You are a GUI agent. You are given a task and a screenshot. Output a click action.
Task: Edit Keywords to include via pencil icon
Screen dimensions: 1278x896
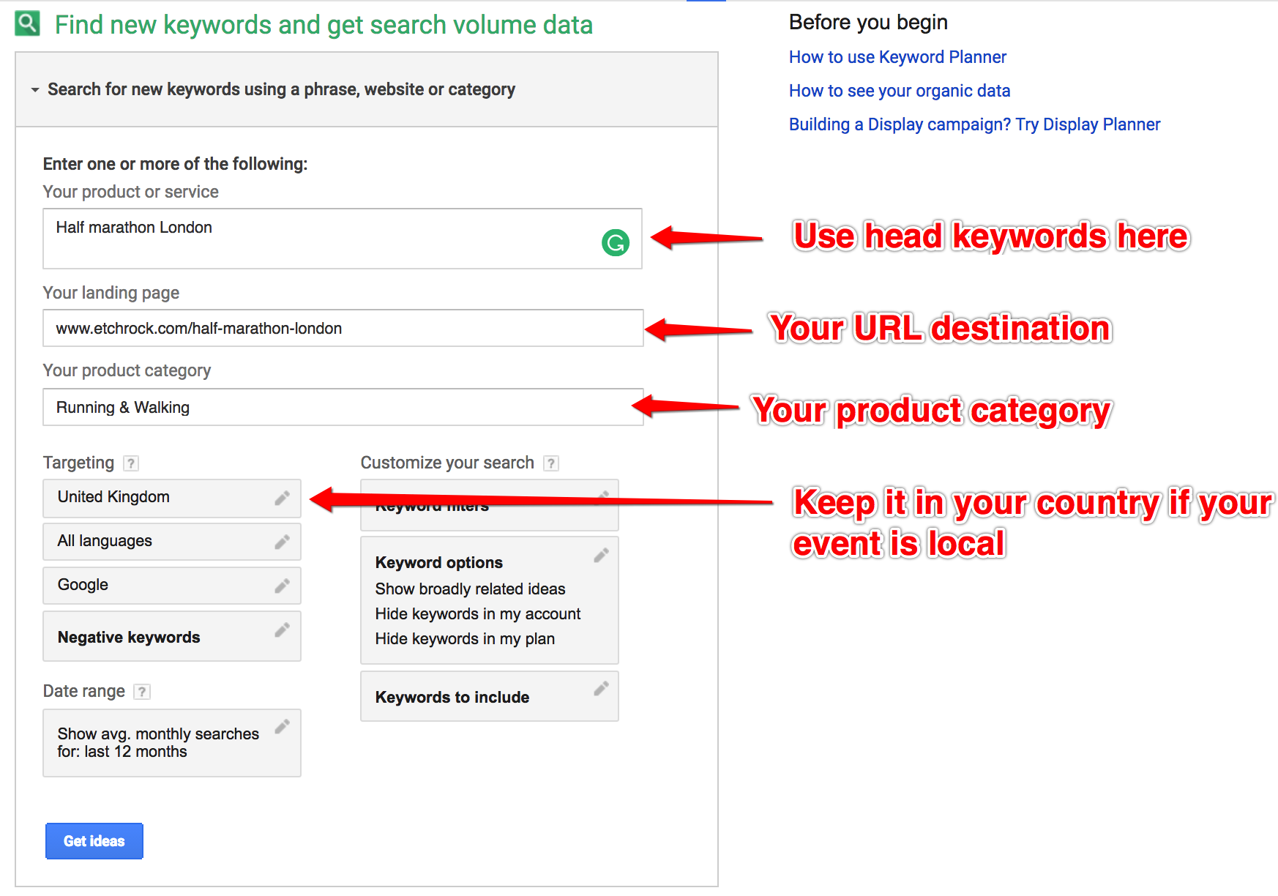pos(601,689)
